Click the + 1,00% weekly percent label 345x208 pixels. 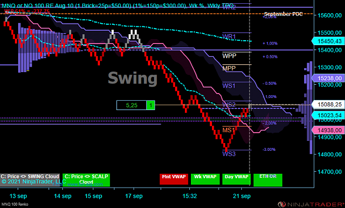(270, 43)
